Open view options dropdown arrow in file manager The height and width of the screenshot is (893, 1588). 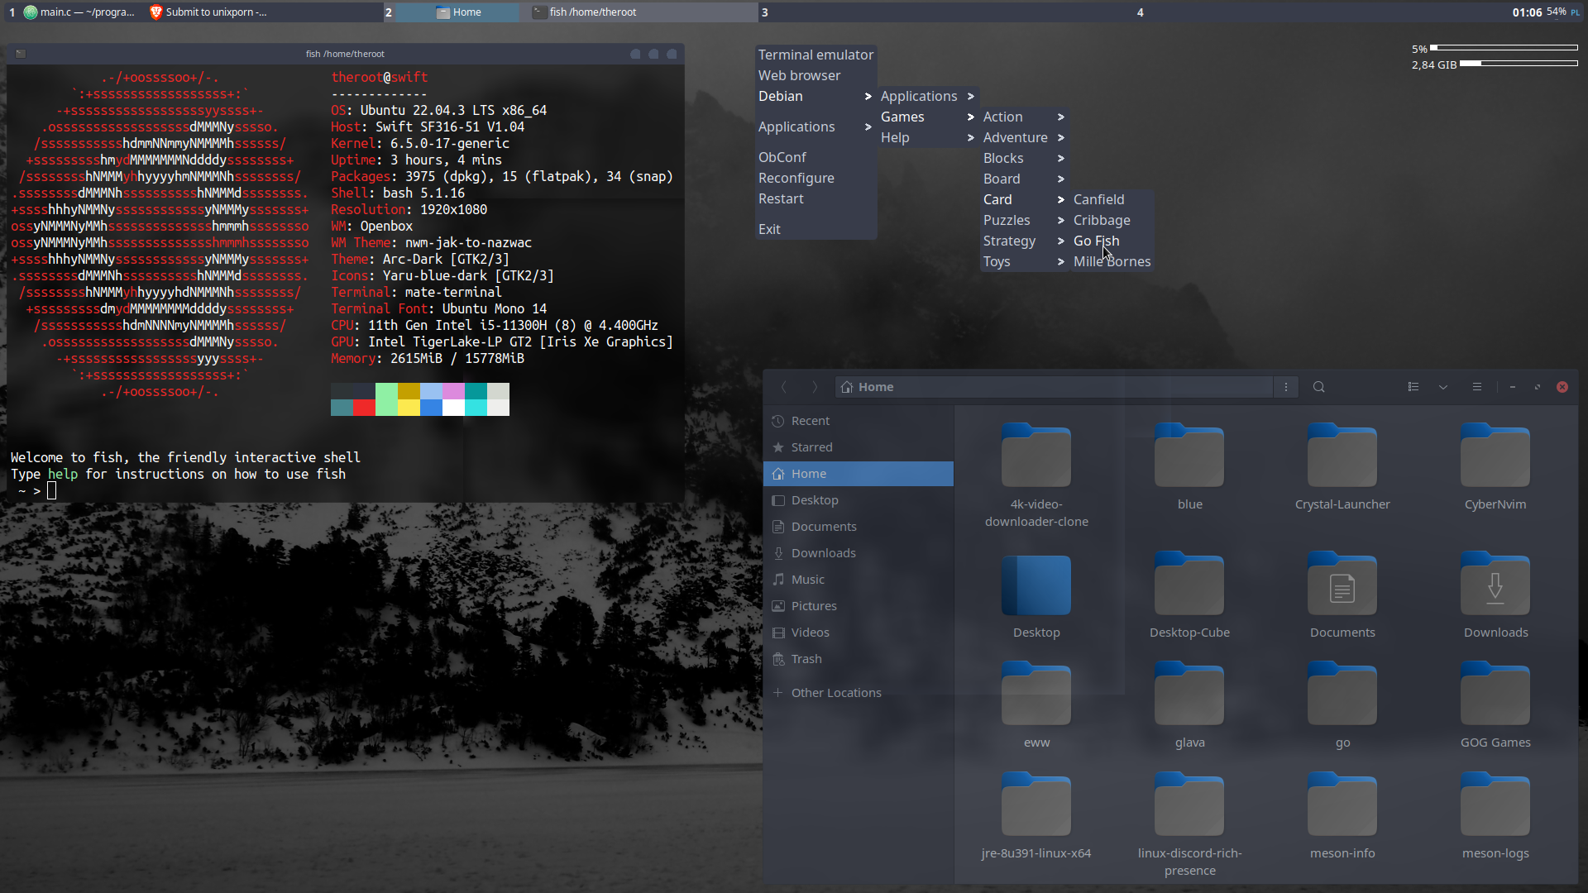(x=1443, y=387)
